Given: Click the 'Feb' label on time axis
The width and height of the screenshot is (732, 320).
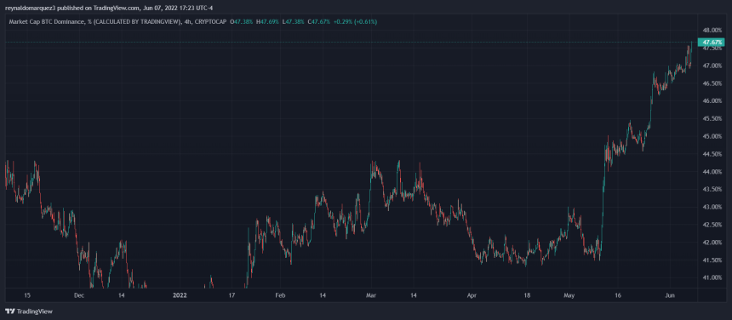Looking at the screenshot, I should pyautogui.click(x=280, y=295).
